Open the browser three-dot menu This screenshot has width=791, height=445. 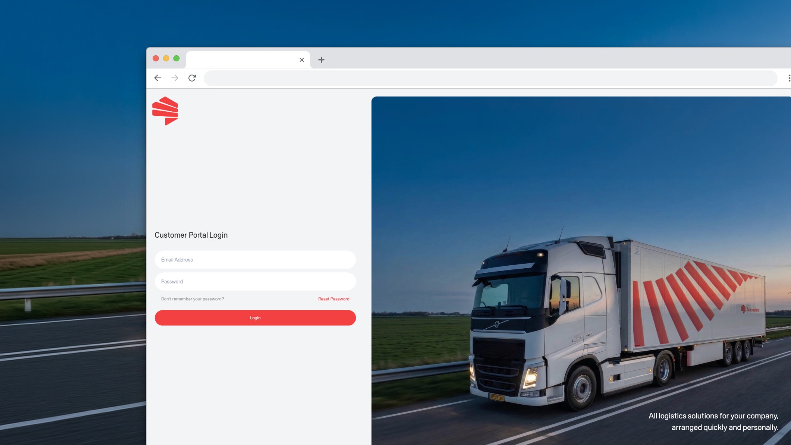coord(789,78)
